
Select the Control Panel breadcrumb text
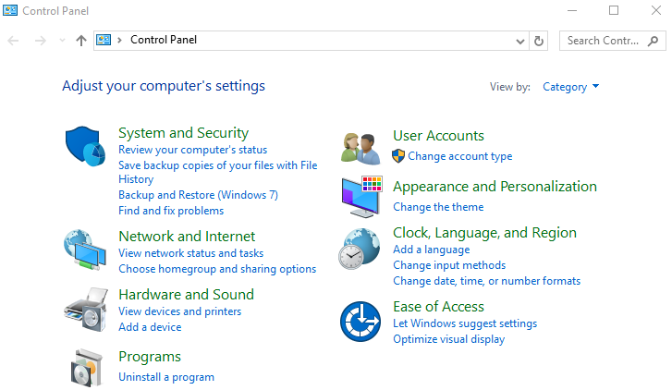tap(164, 40)
